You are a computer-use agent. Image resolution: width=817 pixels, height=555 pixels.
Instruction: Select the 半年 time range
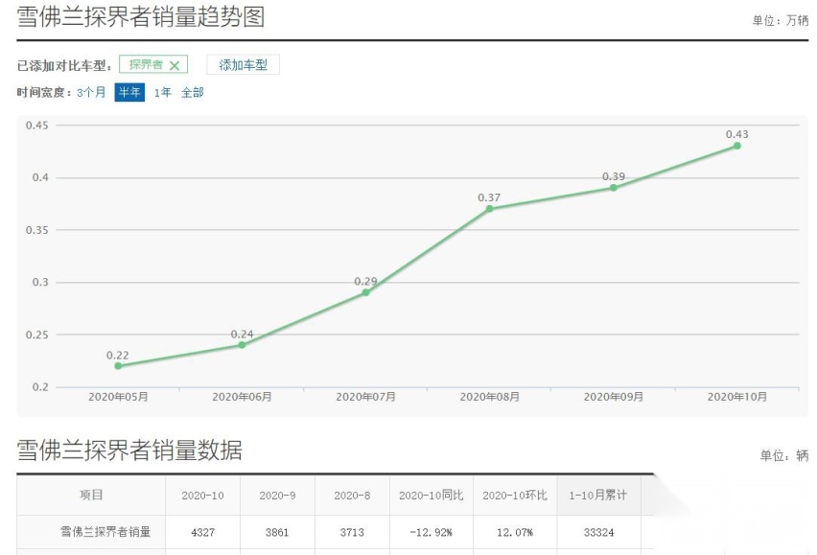(x=129, y=93)
